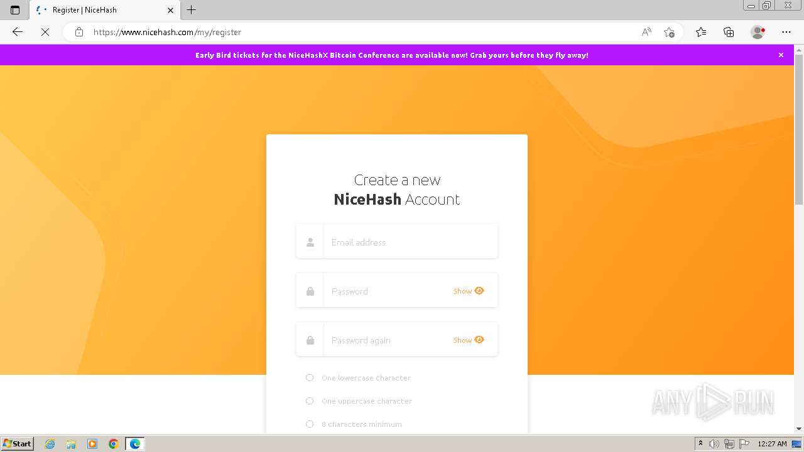
Task: Show the Password field text
Action: 469,291
